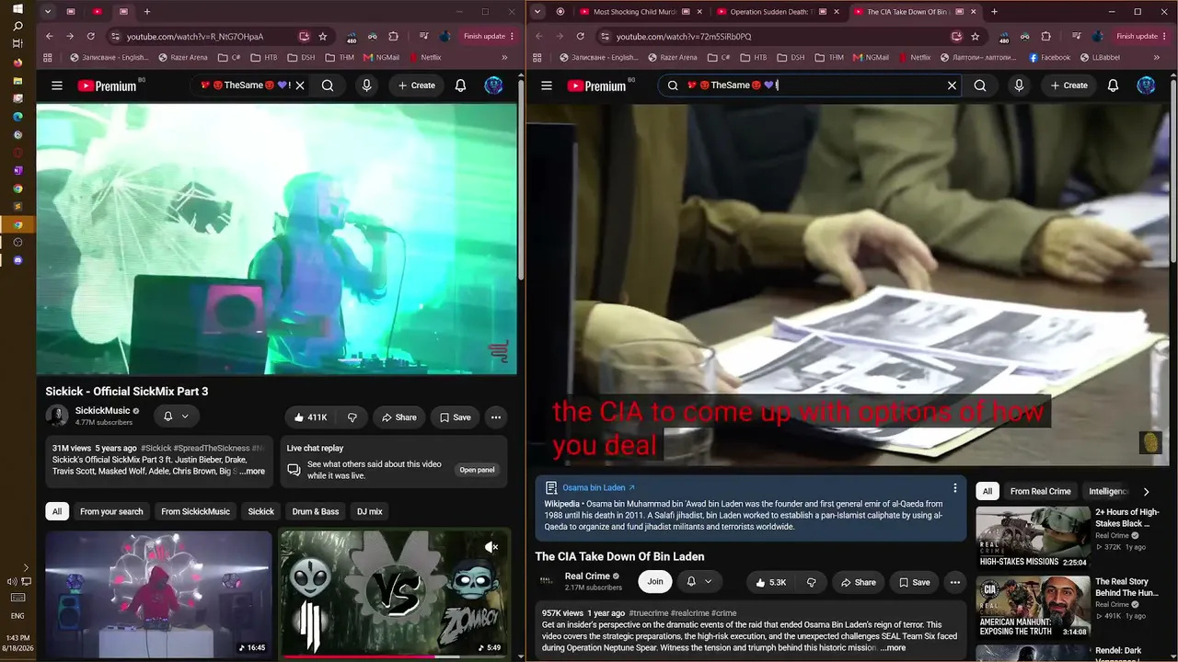Bookmark this page in right browser
This screenshot has height=662, width=1178.
click(975, 37)
